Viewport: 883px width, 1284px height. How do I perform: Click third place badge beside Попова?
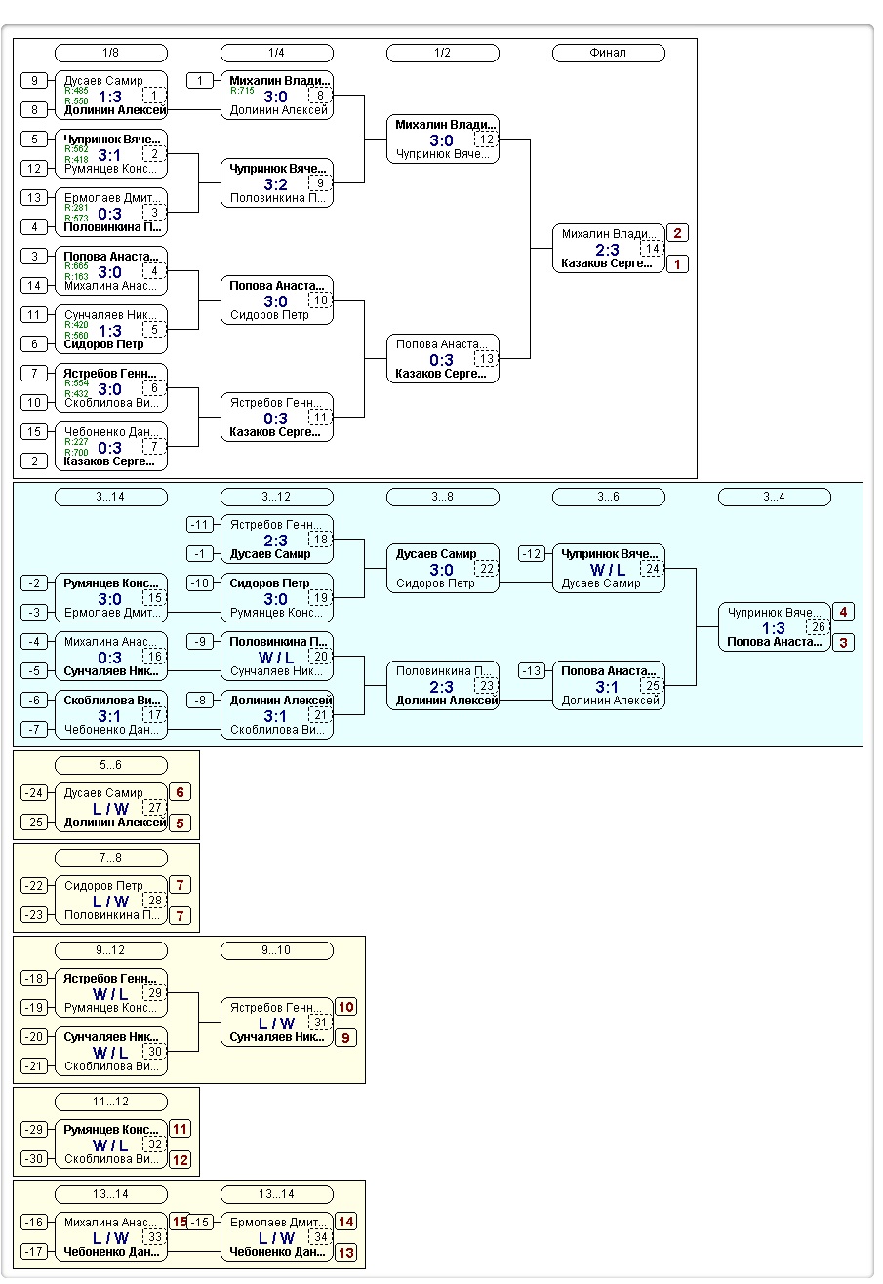843,643
